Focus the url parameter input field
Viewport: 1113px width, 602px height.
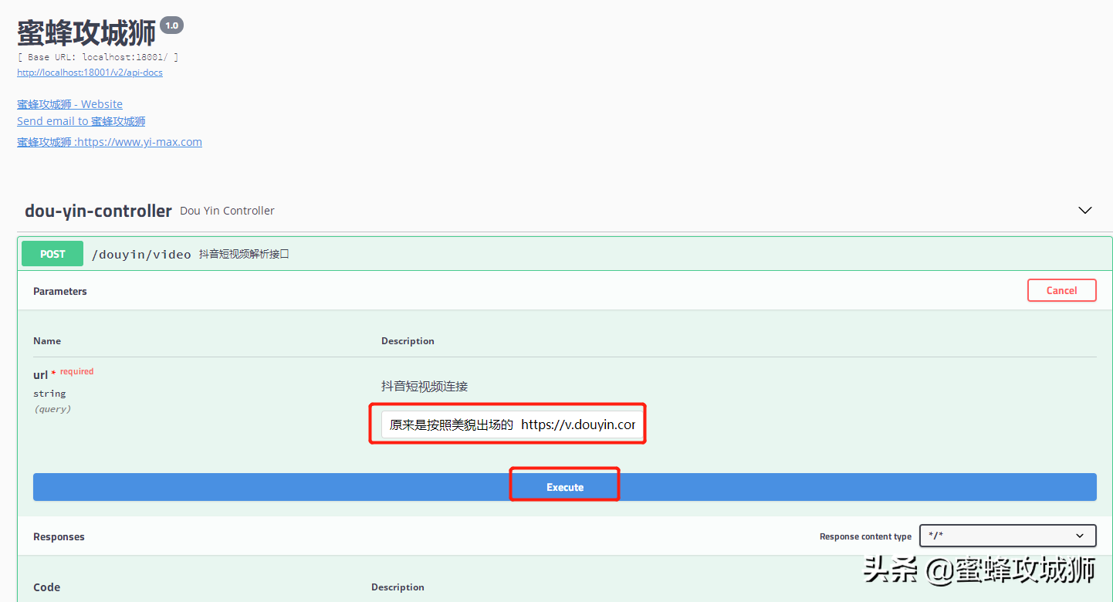point(511,424)
